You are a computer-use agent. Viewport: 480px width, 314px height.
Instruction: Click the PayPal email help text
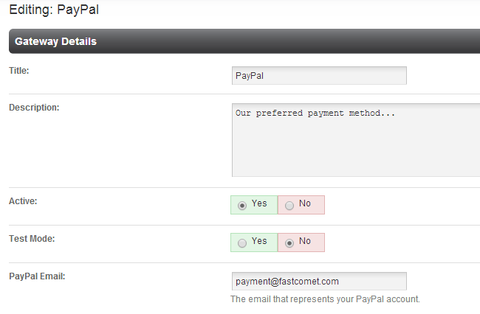coord(325,299)
